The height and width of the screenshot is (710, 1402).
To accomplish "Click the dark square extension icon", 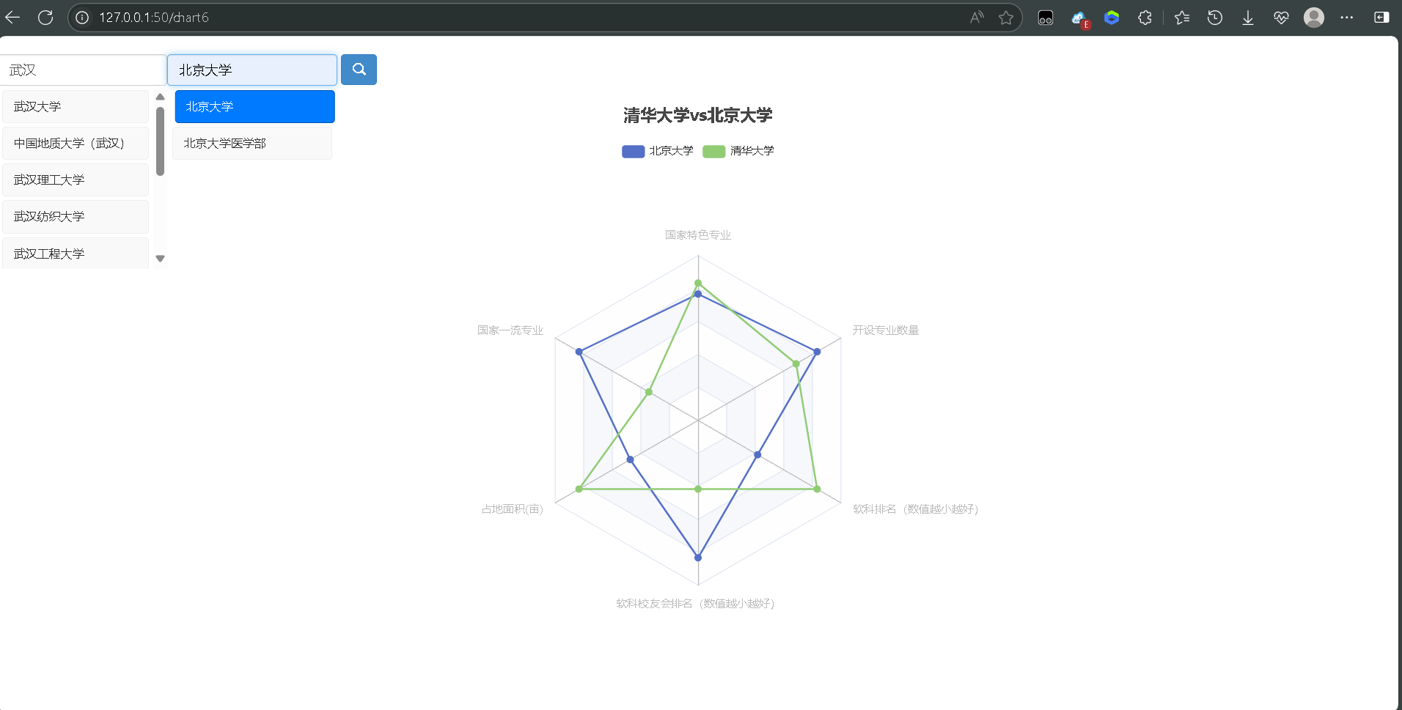I will pyautogui.click(x=1046, y=18).
